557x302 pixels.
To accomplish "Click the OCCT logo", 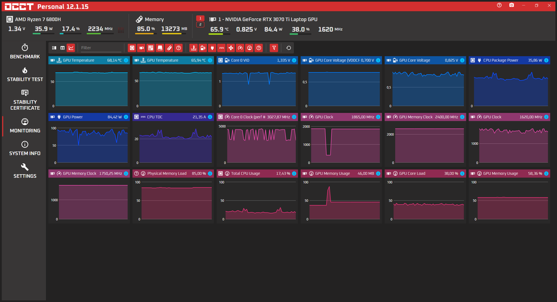I will point(19,7).
